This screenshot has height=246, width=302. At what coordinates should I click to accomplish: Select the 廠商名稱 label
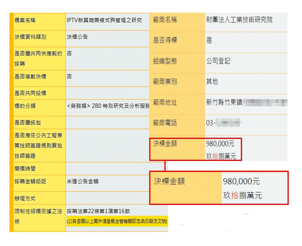165,20
